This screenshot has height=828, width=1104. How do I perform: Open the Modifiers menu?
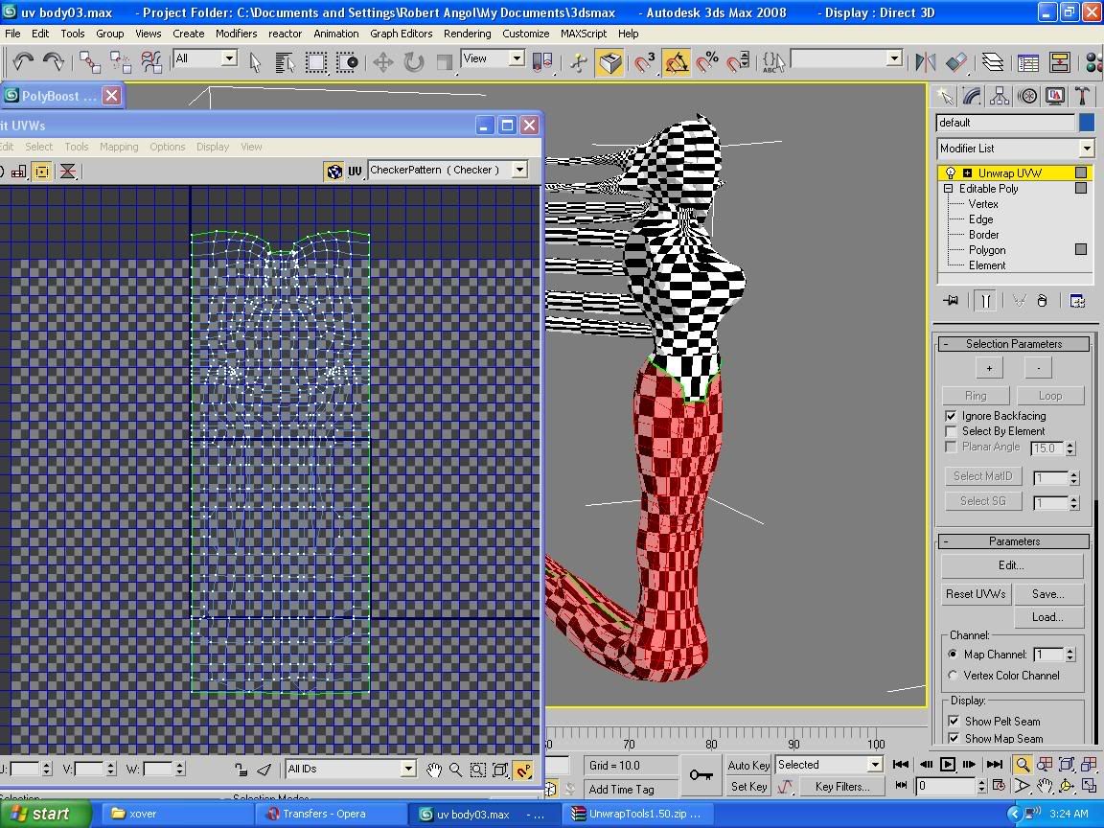[x=236, y=33]
